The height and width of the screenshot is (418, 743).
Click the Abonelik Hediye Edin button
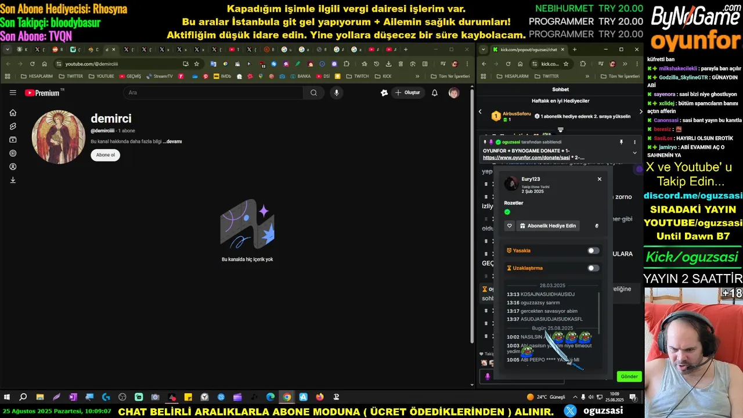coord(547,226)
